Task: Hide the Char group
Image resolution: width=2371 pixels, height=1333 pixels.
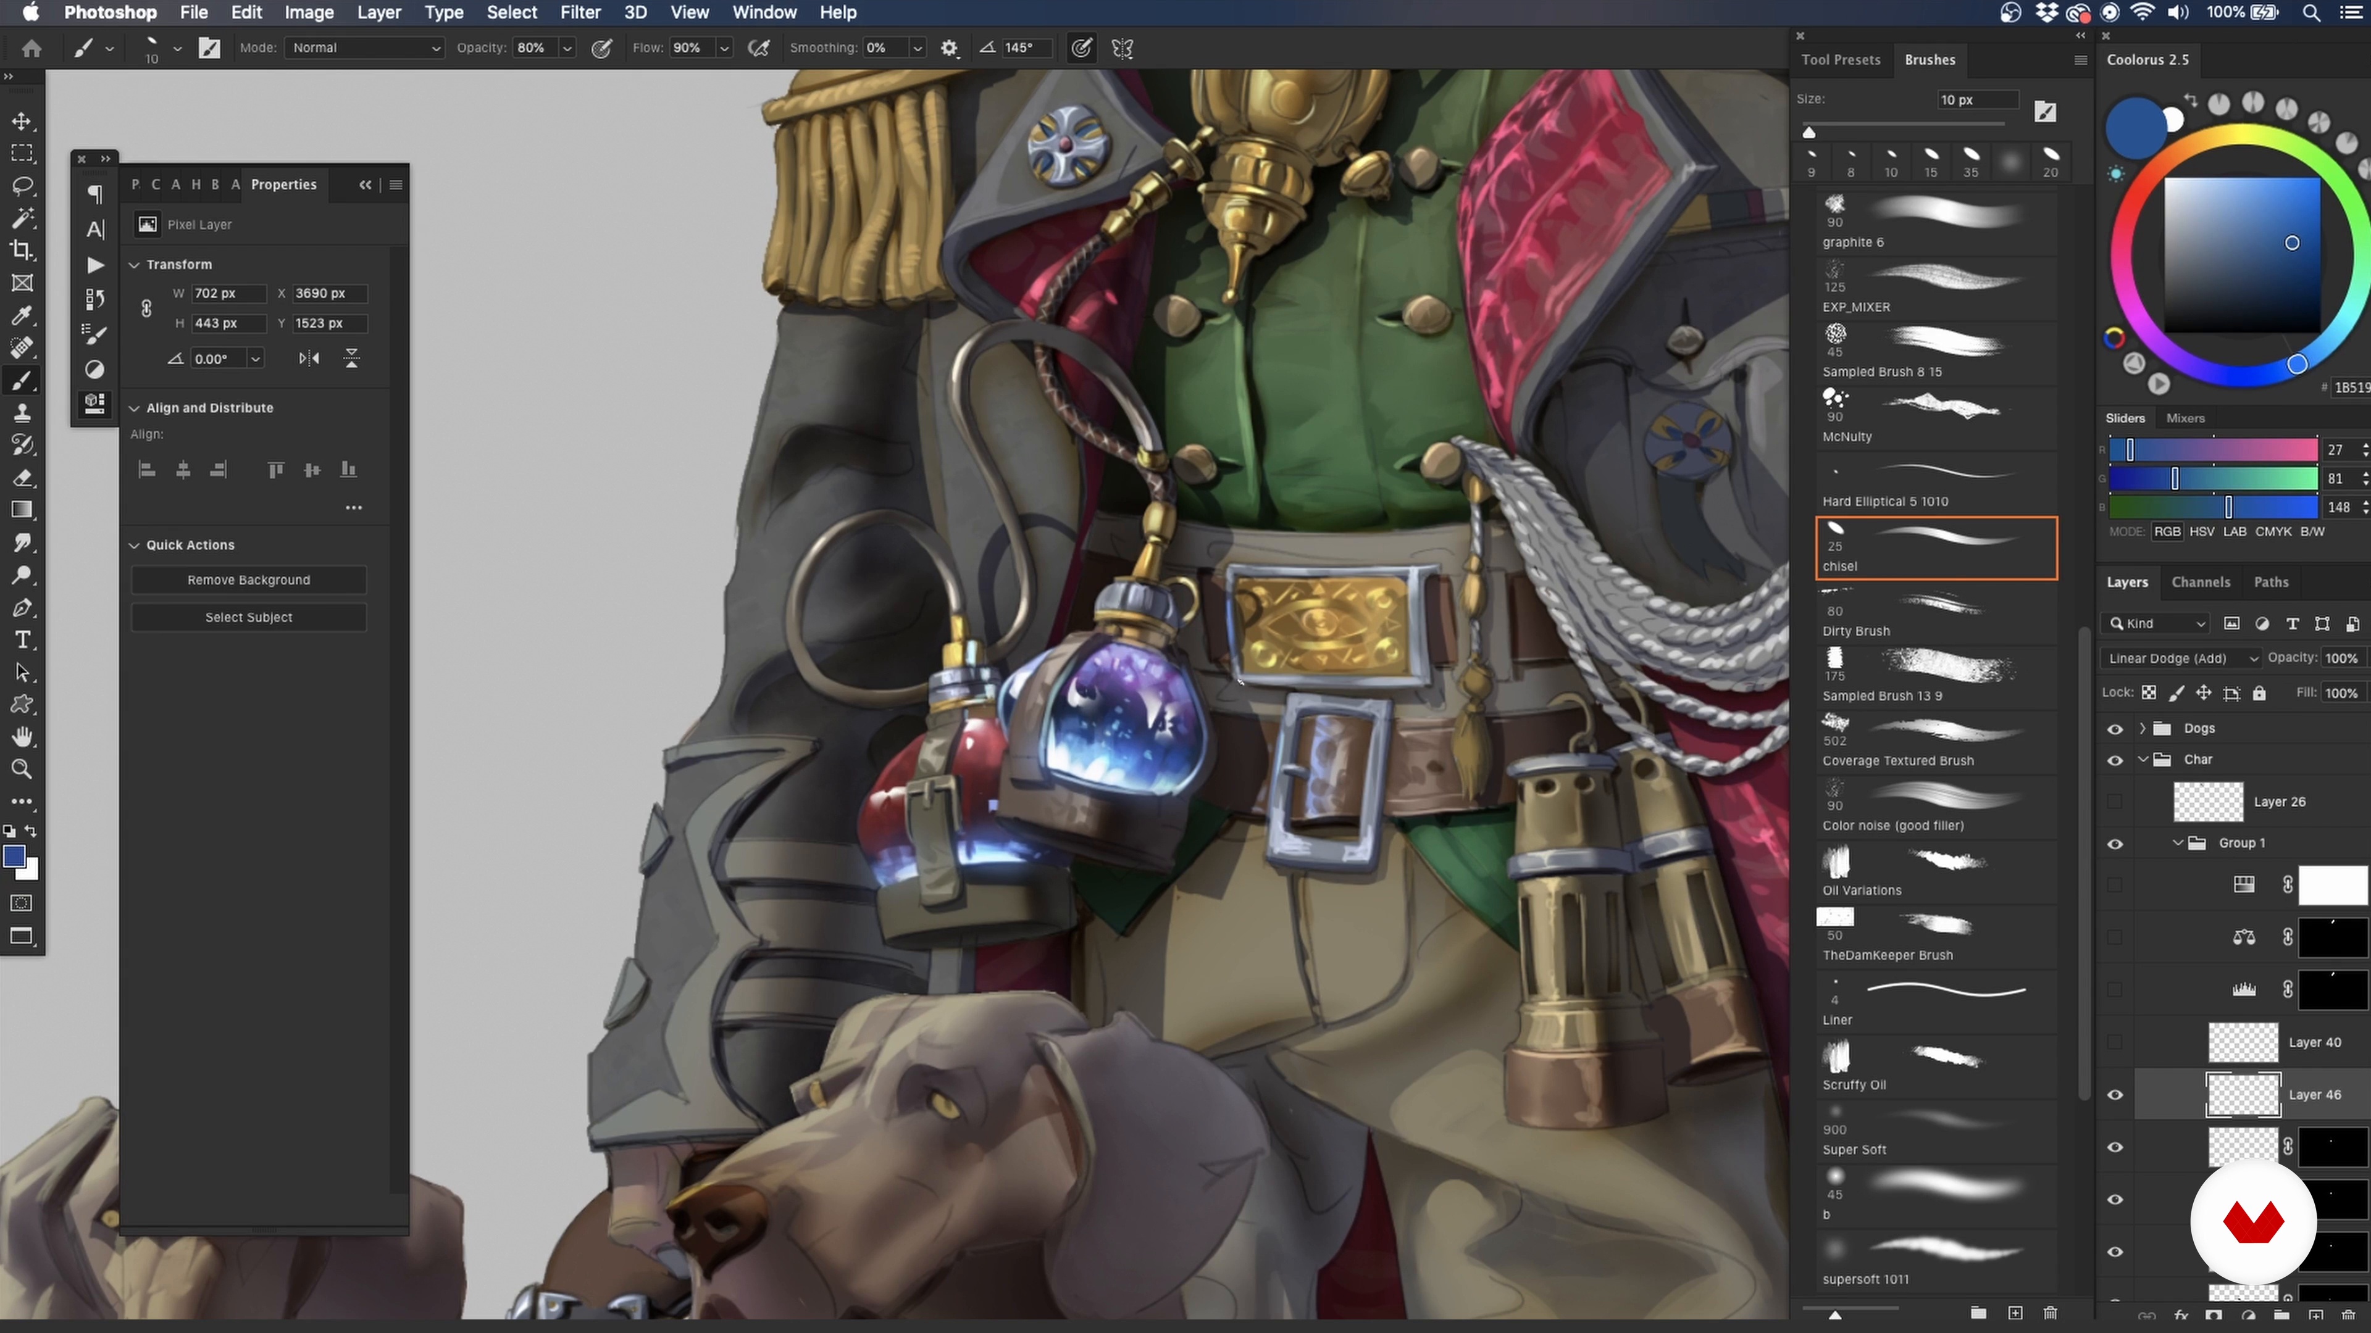Action: 2115,760
